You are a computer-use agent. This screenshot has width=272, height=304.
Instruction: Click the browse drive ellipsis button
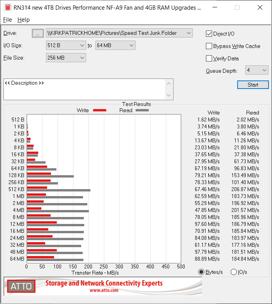(x=38, y=33)
